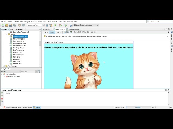This screenshot has width=173, height=129.
Task: Click Clean and Build Project icon
Action: pyautogui.click(x=51, y=25)
